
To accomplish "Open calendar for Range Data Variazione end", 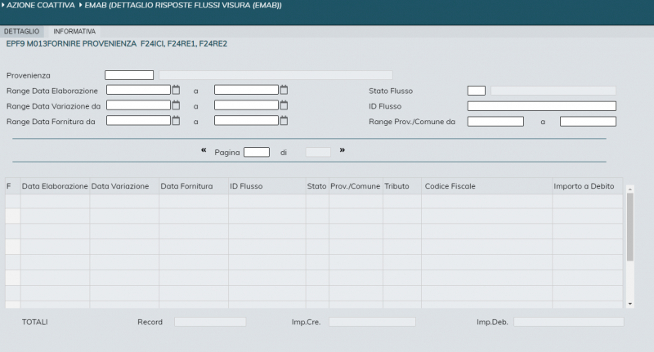I will 284,105.
